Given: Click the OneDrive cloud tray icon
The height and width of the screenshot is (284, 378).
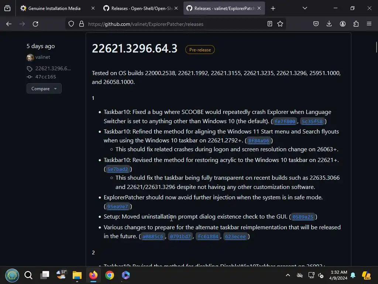Looking at the screenshot, I should pyautogui.click(x=300, y=275).
